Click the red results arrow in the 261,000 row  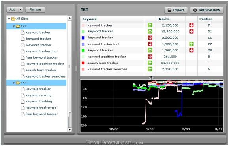(x=150, y=57)
